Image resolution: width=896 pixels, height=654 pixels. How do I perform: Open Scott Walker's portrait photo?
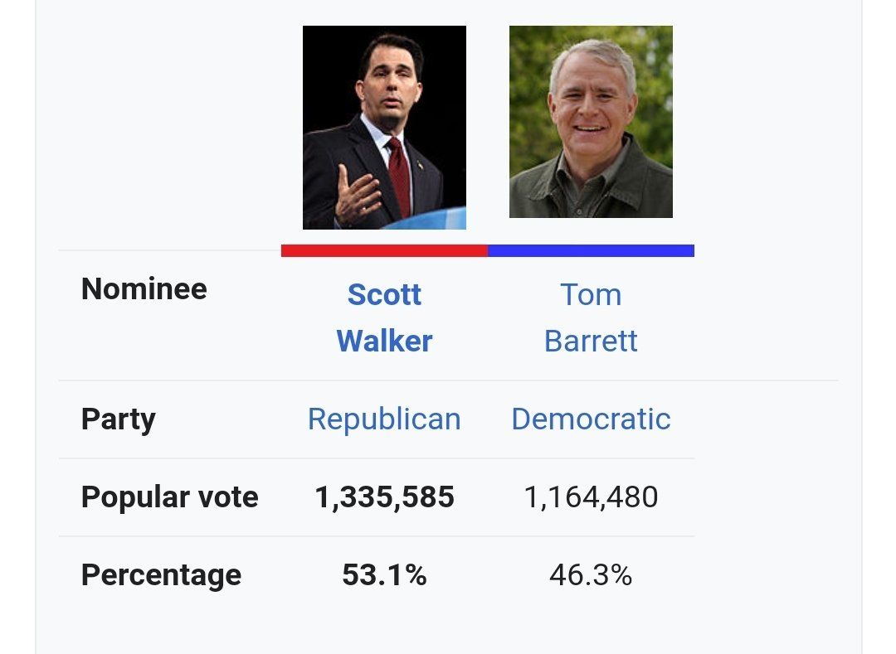384,127
